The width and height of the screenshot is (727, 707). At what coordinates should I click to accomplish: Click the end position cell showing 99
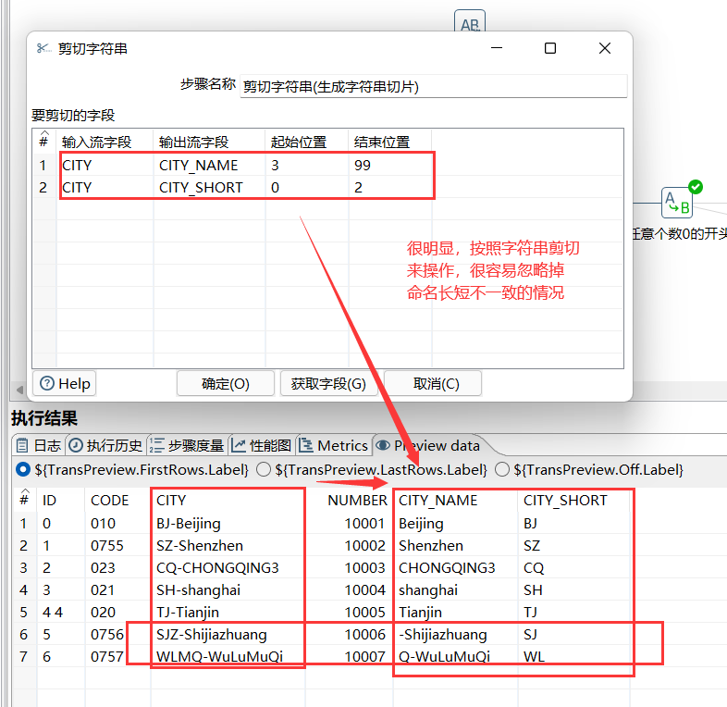click(x=390, y=165)
